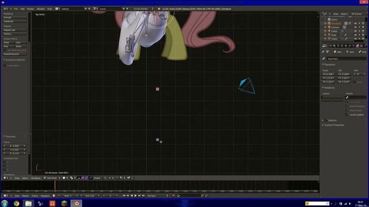Open the Scene properties tab
The width and height of the screenshot is (369, 207).
tap(338, 46)
